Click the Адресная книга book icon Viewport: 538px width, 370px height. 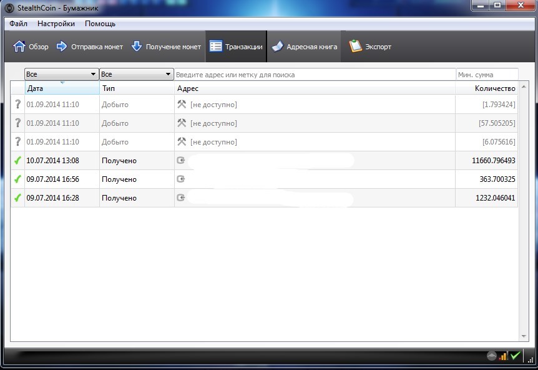[x=278, y=46]
